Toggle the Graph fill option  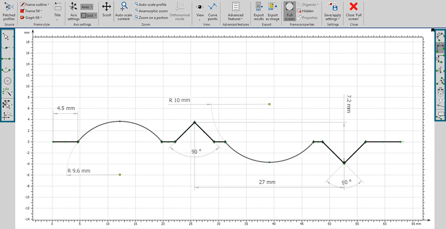pyautogui.click(x=30, y=17)
